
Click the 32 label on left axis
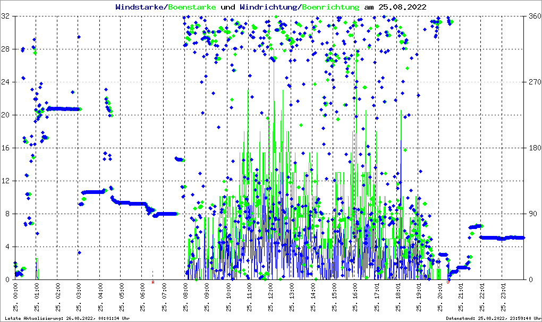[6, 16]
